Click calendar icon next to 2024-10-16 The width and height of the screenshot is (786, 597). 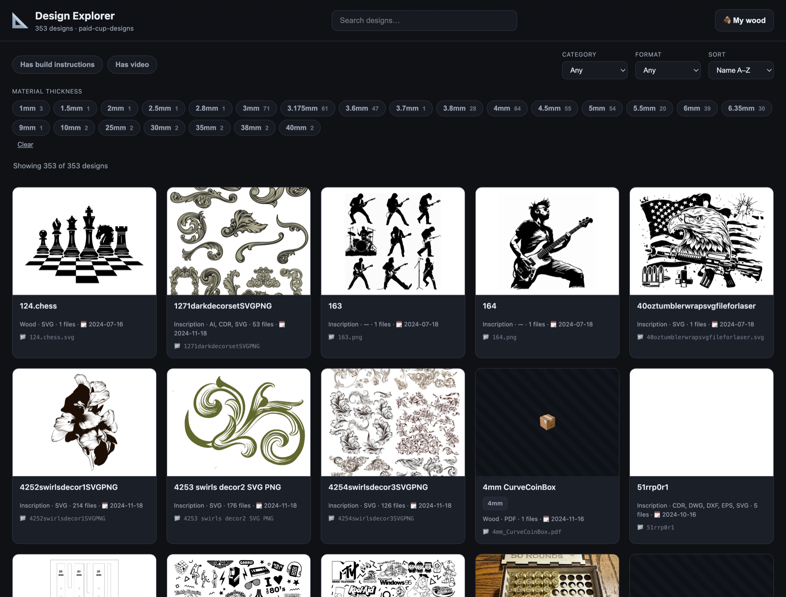[x=657, y=514]
